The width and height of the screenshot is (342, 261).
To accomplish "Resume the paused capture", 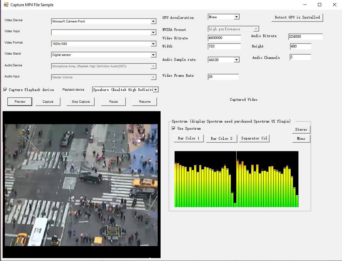I will (x=144, y=101).
